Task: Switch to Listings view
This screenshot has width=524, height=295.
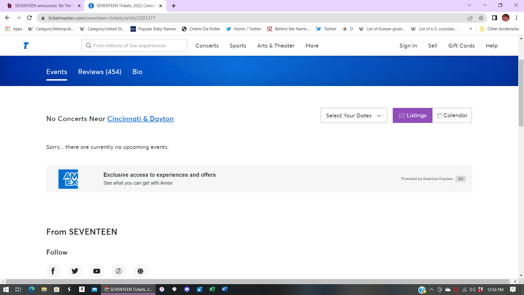Action: point(412,116)
